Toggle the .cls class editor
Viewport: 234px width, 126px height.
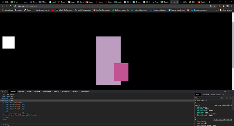coord(227,98)
